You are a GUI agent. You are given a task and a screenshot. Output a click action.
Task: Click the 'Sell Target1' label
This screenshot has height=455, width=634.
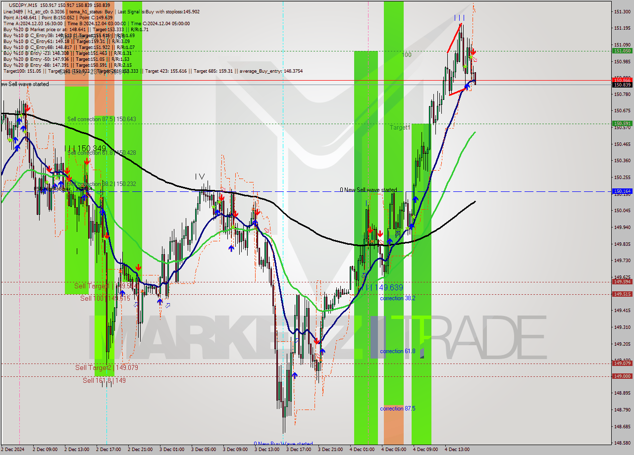(x=91, y=286)
